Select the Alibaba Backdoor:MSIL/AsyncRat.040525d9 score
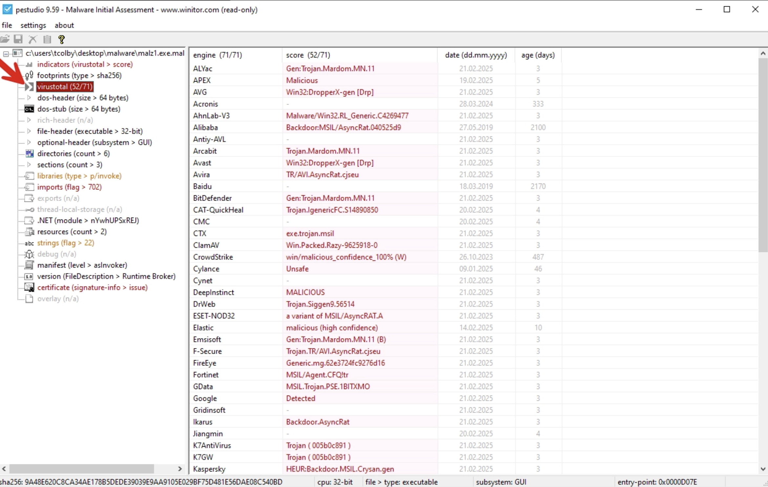 pos(343,127)
